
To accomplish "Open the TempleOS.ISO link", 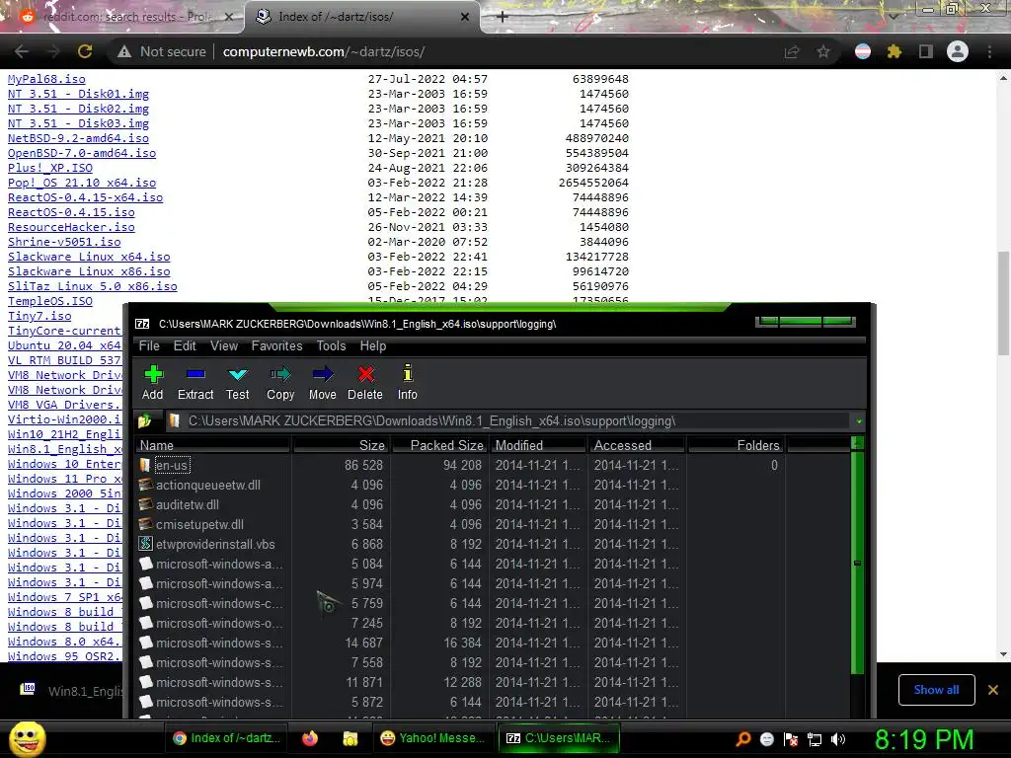I will pyautogui.click(x=50, y=301).
